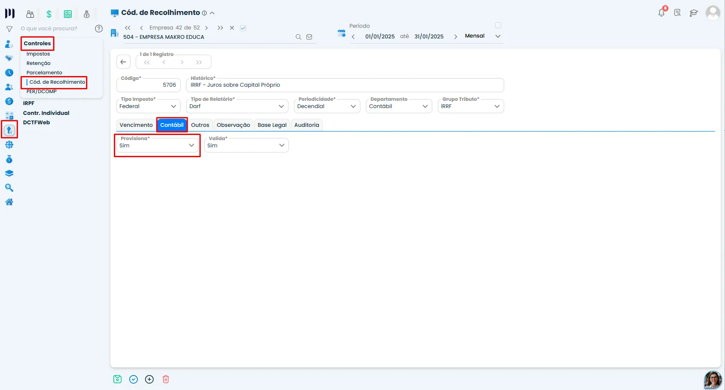This screenshot has height=390, width=725.
Task: Toggle the checkbox next to company navigator
Action: pyautogui.click(x=243, y=28)
